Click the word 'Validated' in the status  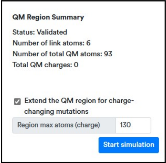[x=52, y=32]
